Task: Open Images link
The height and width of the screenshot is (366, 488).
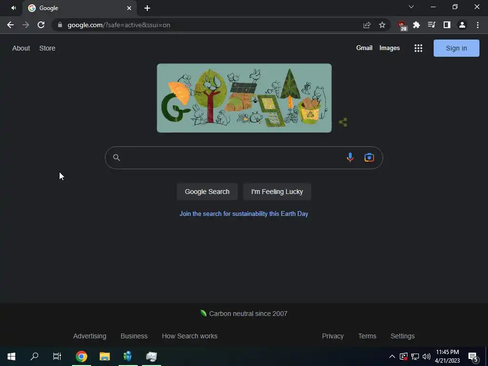Action: [389, 48]
